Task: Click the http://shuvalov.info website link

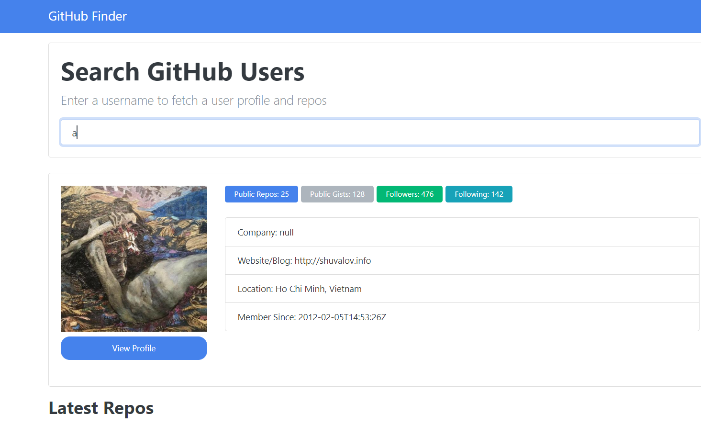Action: (x=333, y=260)
